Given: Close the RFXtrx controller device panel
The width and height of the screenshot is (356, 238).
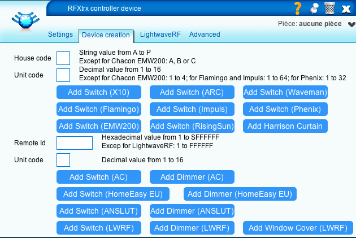Looking at the screenshot, I should (x=346, y=9).
